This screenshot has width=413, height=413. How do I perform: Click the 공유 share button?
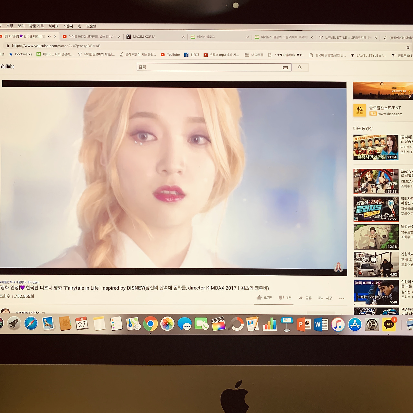tap(305, 298)
